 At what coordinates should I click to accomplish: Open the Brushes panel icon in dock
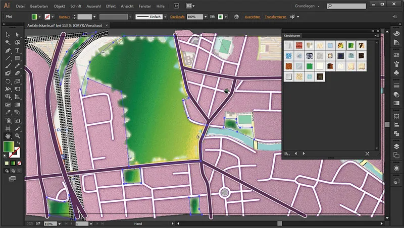396,63
